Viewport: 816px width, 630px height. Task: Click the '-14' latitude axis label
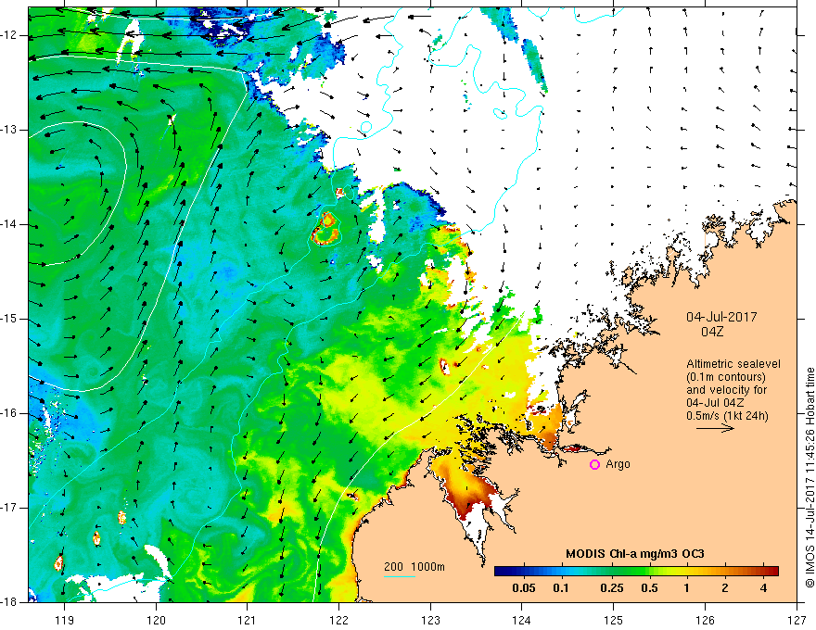(x=9, y=224)
